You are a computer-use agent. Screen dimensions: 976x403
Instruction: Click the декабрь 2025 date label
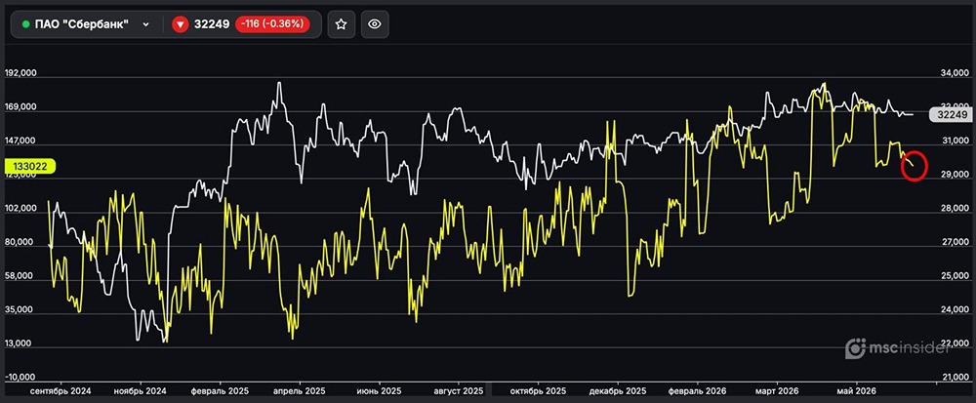[618, 391]
